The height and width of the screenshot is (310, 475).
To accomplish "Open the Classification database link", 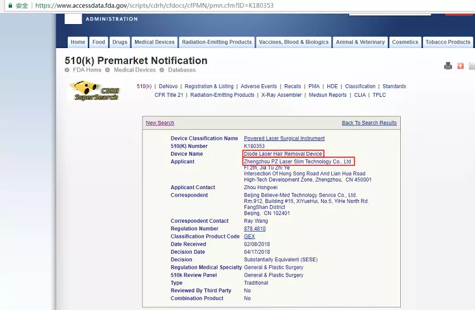I will pos(360,86).
